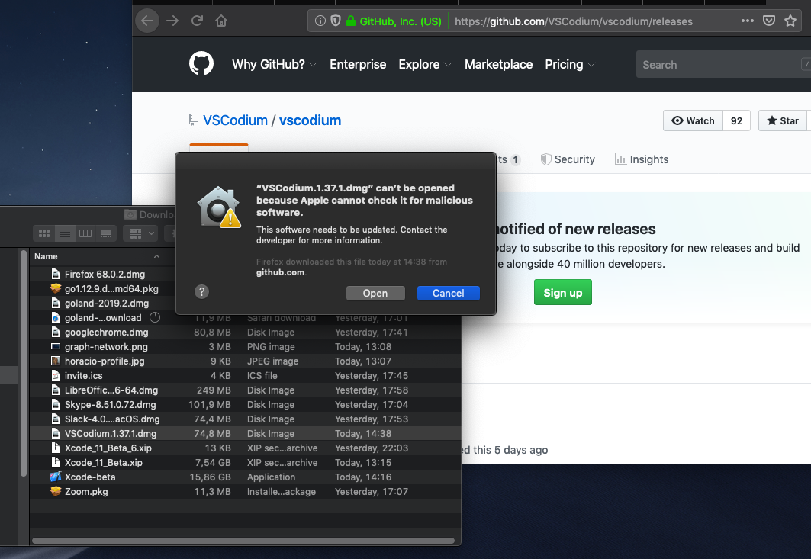Go forward in the Firefox browser
Viewport: 811px width, 559px height.
pos(172,21)
